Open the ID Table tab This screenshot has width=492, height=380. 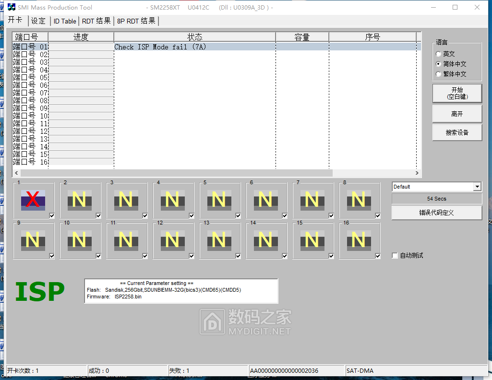point(65,21)
